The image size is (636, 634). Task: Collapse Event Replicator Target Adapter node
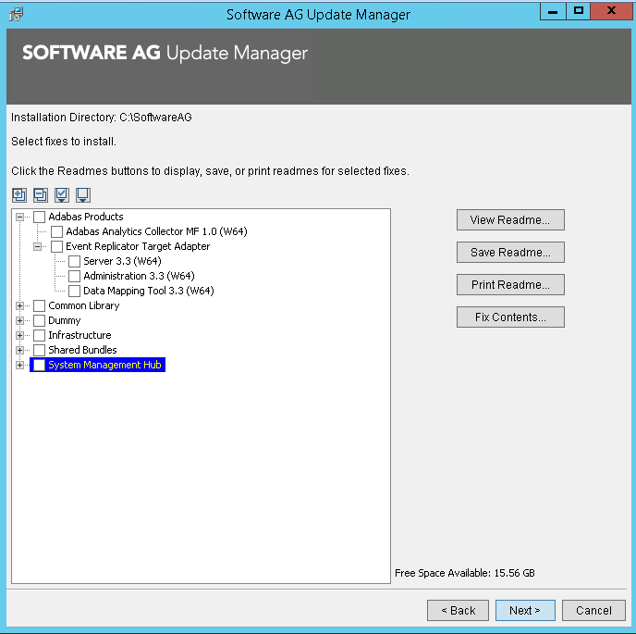point(38,246)
